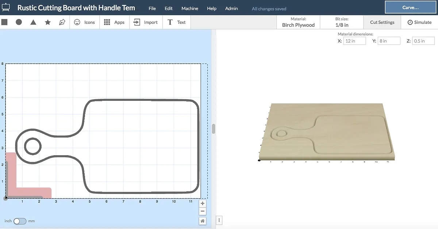Reset view with the home icon
Viewport: 438px width, 229px height.
[x=203, y=221]
